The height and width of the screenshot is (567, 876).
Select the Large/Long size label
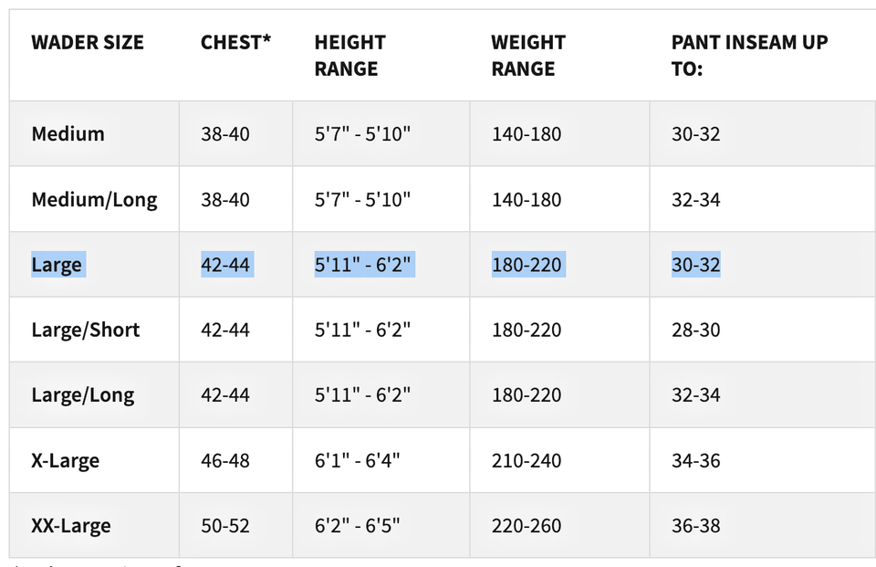(83, 395)
